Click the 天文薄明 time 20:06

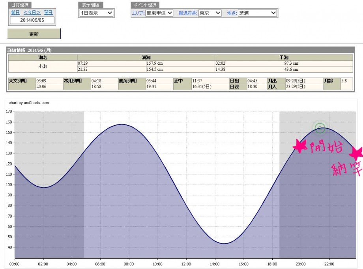(41, 87)
